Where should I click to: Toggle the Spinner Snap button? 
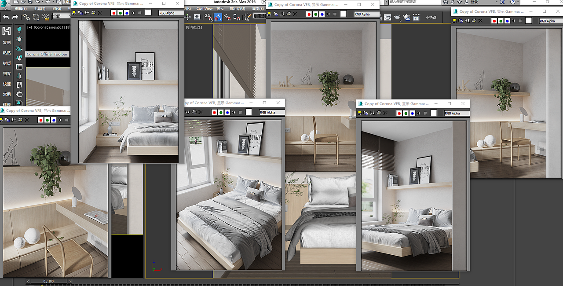coord(237,17)
